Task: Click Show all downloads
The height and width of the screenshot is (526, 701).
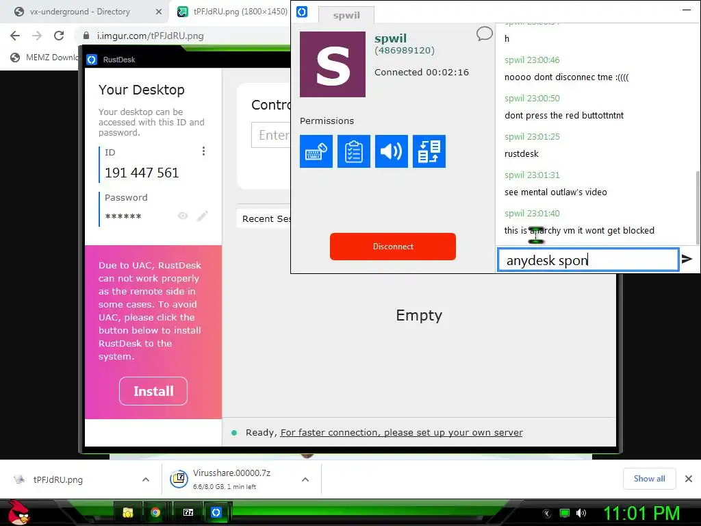Action: 649,479
